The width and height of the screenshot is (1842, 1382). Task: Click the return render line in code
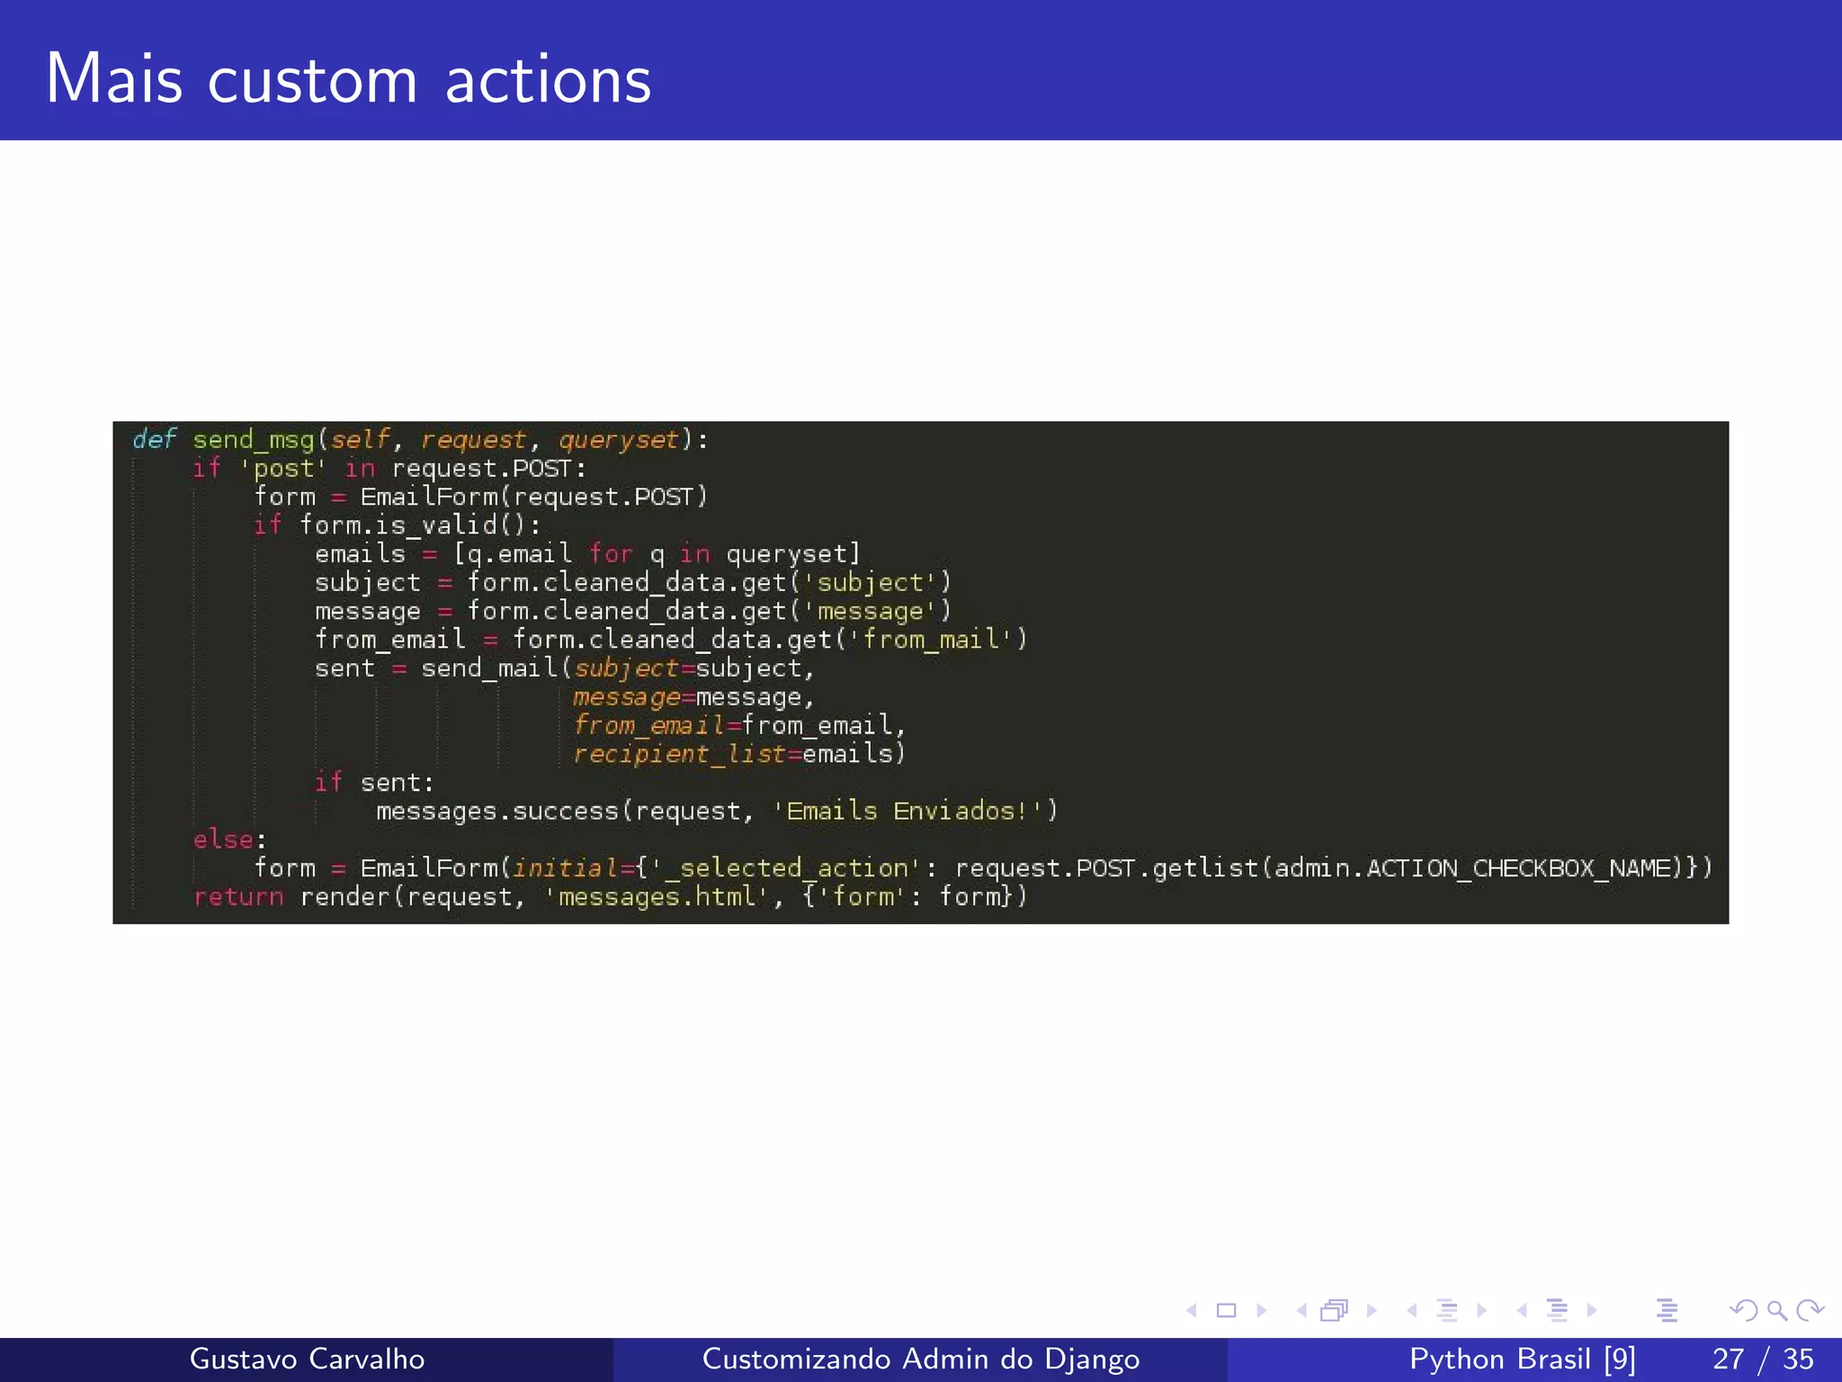[610, 896]
